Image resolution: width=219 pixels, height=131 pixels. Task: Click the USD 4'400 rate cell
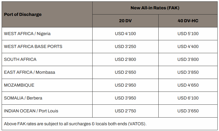[x=188, y=47]
